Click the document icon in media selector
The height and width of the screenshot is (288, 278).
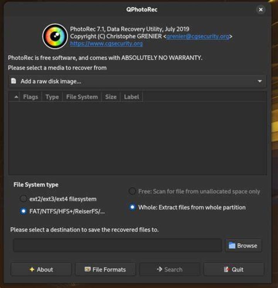click(x=14, y=81)
